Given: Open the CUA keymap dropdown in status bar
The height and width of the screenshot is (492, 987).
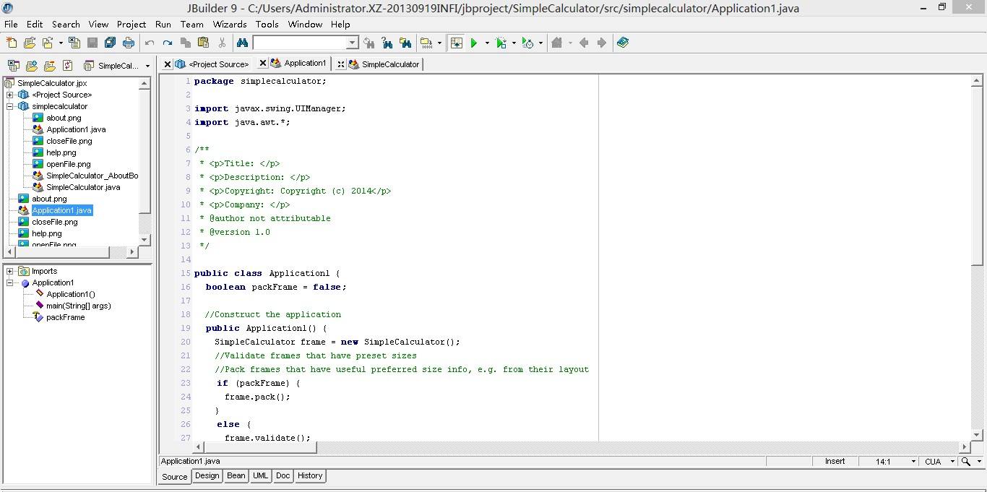Looking at the screenshot, I should click(x=952, y=462).
